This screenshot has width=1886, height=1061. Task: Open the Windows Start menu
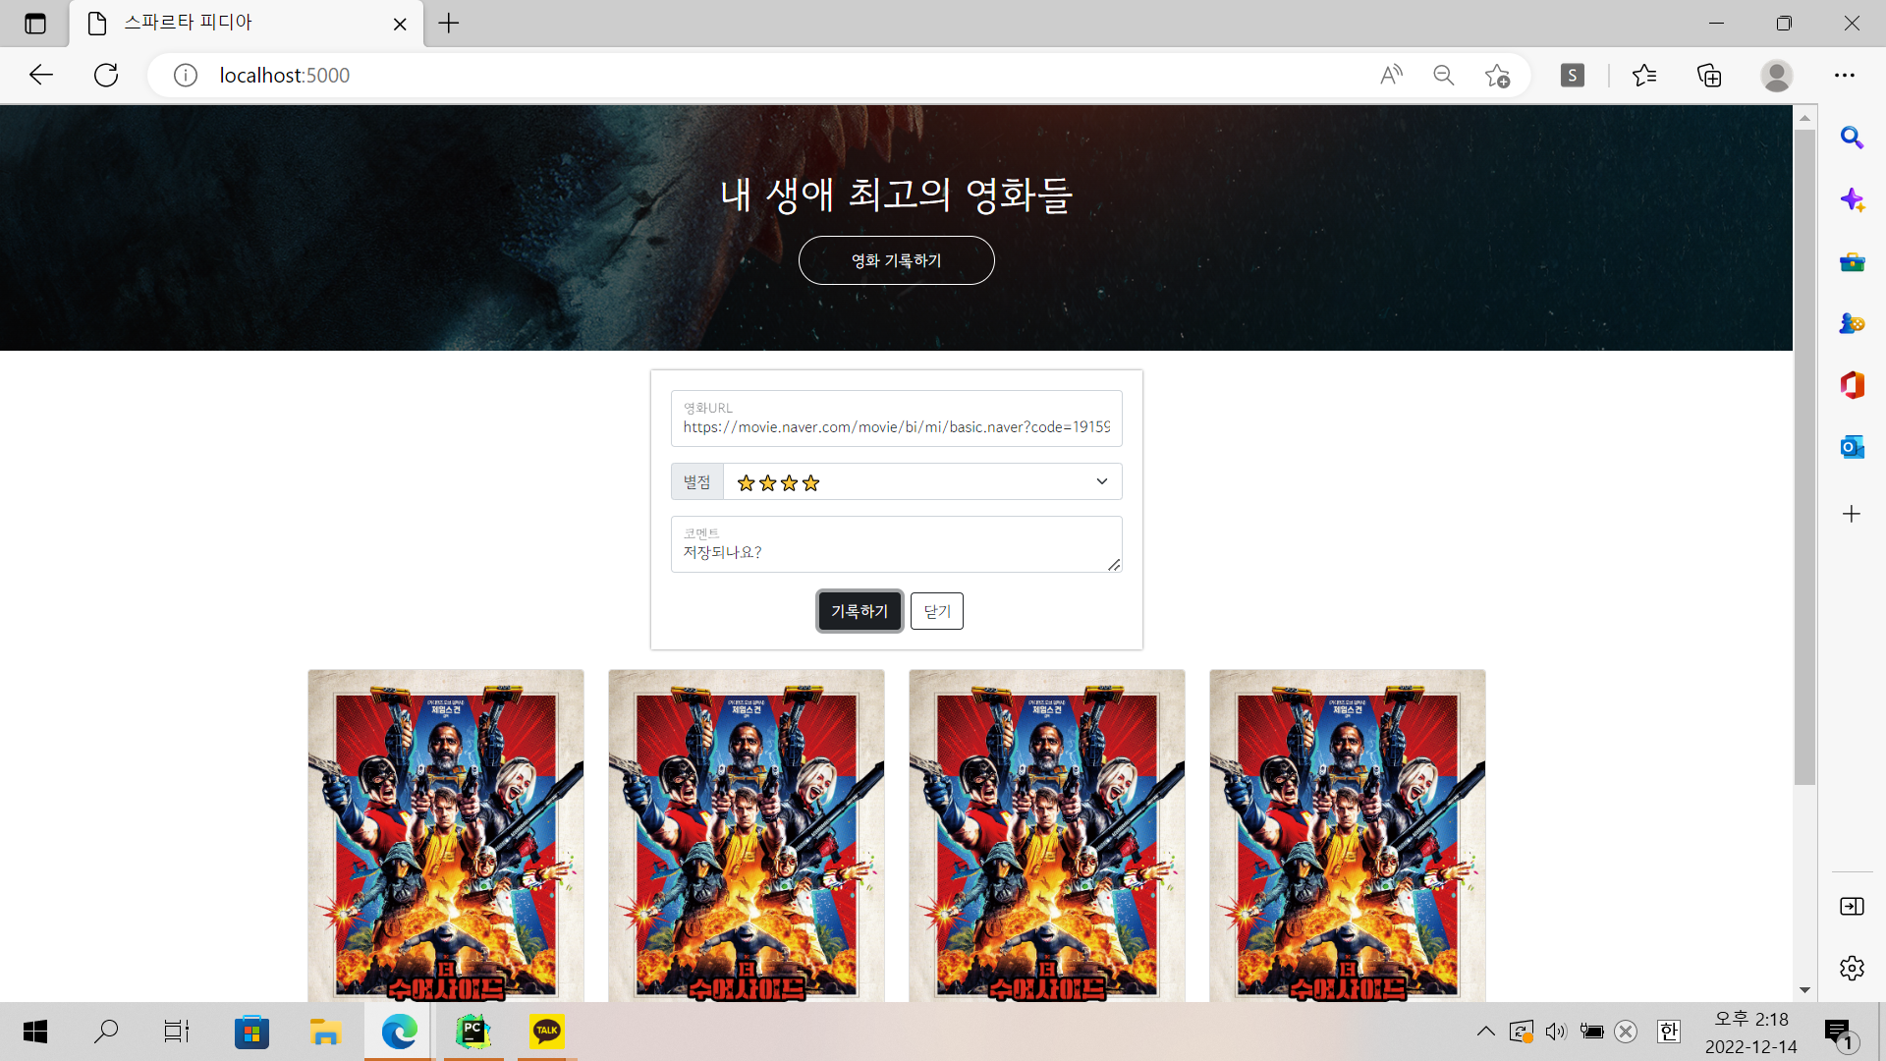pyautogui.click(x=35, y=1032)
